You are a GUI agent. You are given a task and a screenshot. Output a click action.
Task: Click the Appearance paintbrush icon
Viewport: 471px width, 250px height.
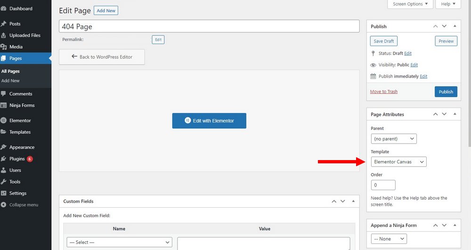[x=4, y=147]
